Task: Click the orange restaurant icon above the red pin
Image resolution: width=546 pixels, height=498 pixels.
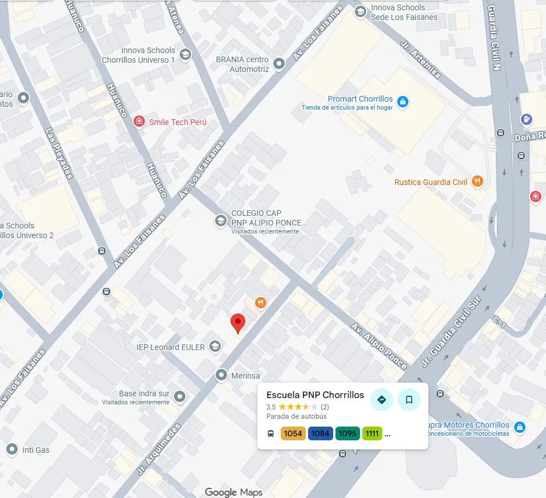Action: pos(261,303)
